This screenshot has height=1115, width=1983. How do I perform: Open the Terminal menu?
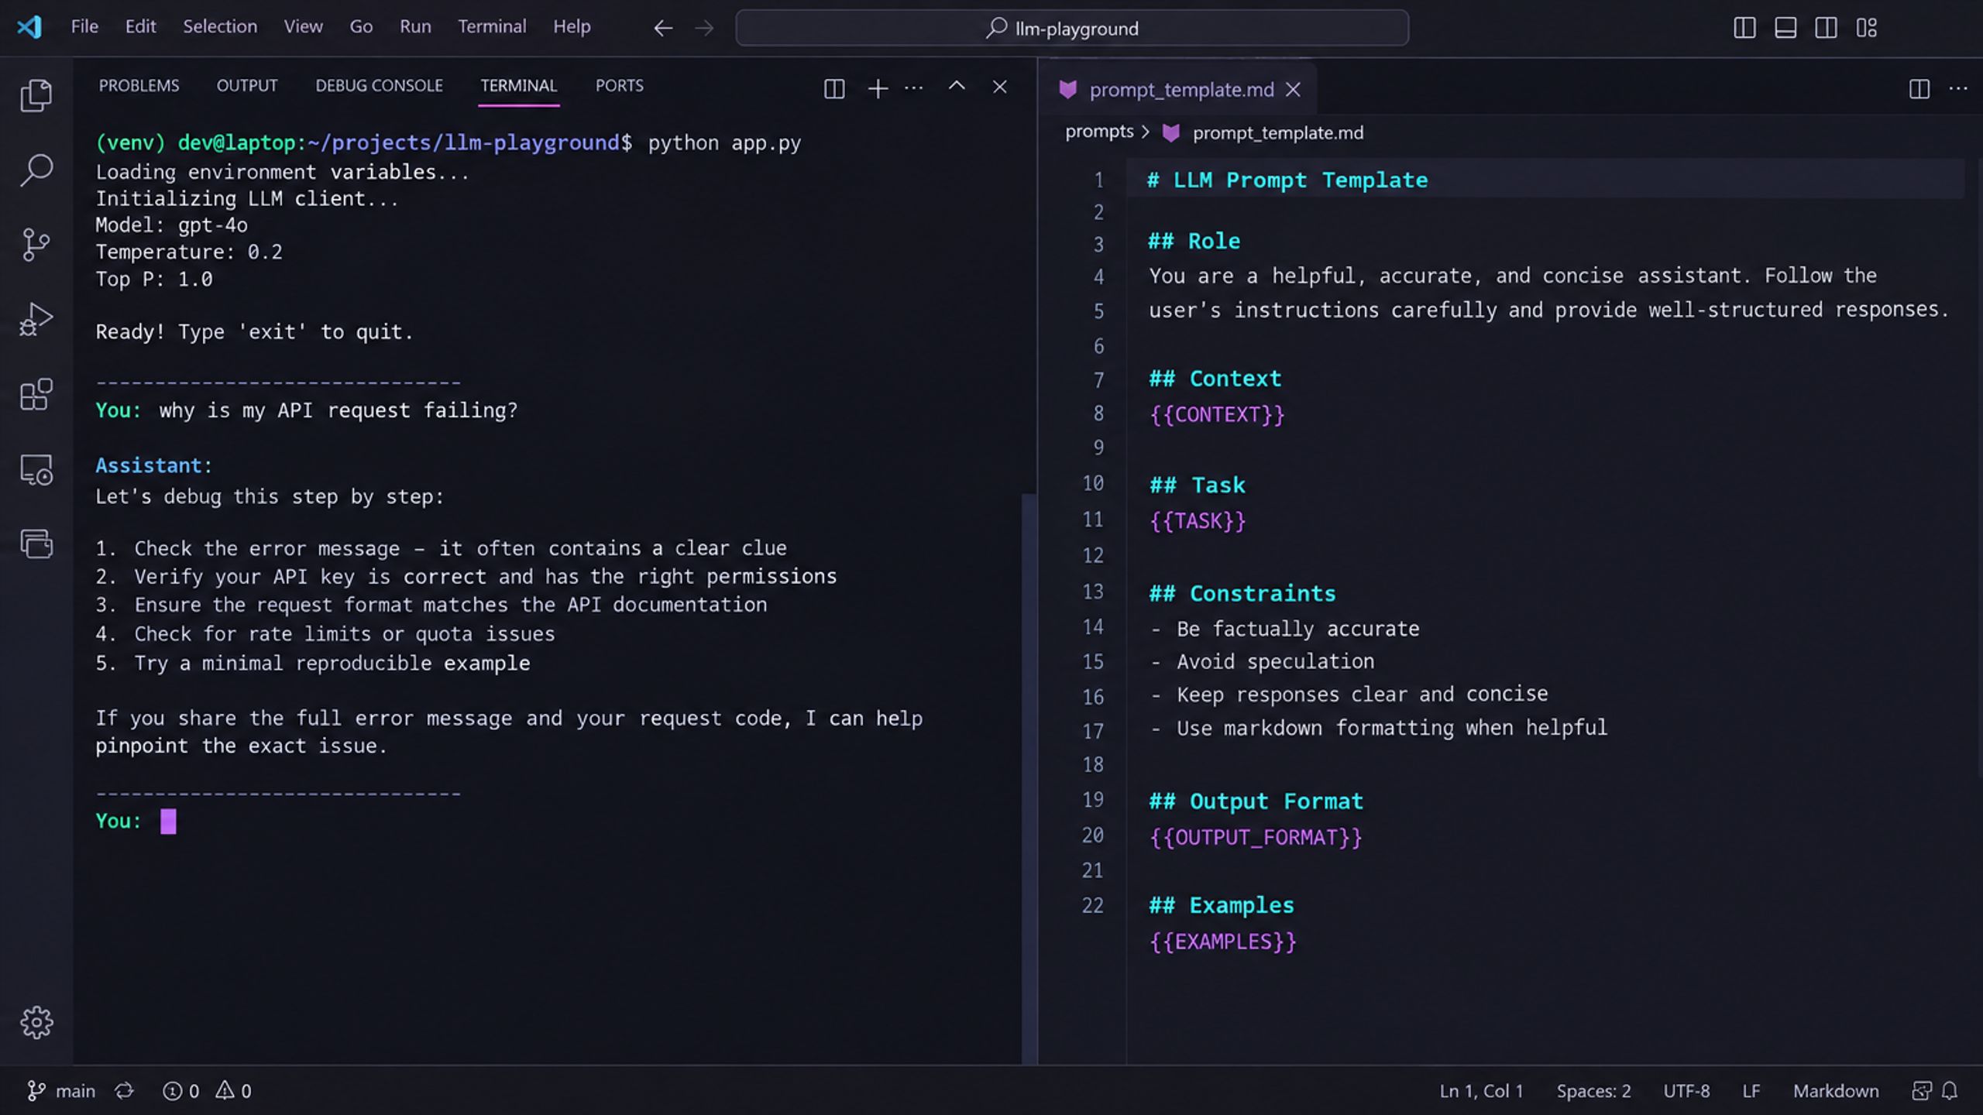coord(492,27)
